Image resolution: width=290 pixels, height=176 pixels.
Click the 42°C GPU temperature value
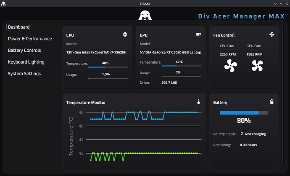tap(179, 62)
